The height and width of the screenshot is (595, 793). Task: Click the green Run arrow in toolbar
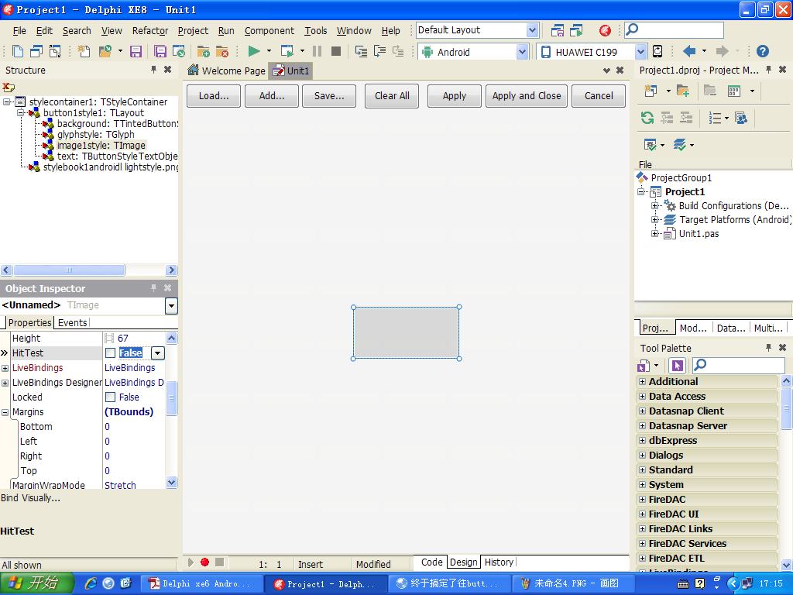pyautogui.click(x=253, y=51)
